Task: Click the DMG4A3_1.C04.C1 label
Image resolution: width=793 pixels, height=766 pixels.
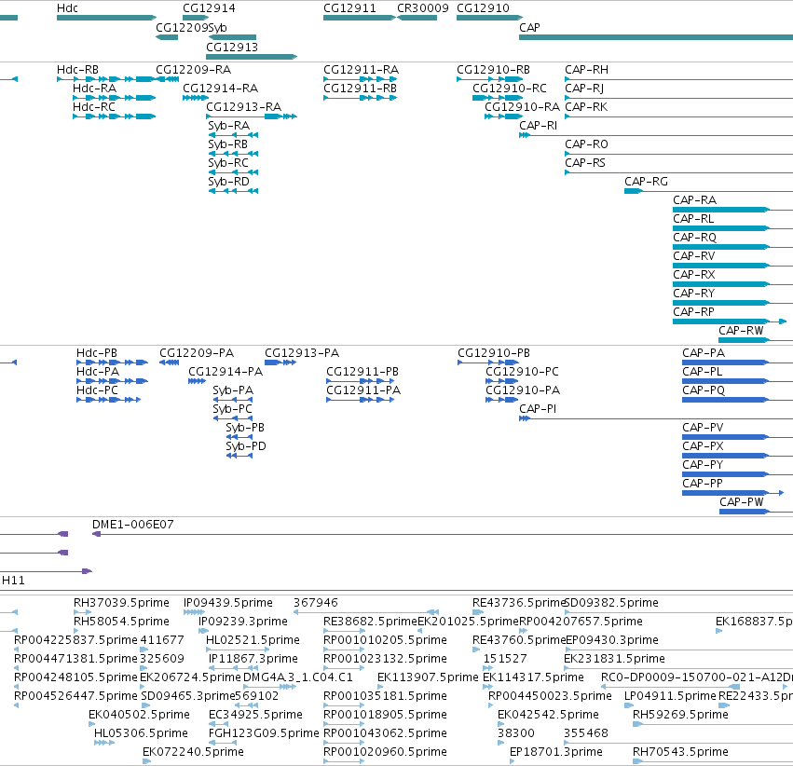Action: pyautogui.click(x=298, y=677)
